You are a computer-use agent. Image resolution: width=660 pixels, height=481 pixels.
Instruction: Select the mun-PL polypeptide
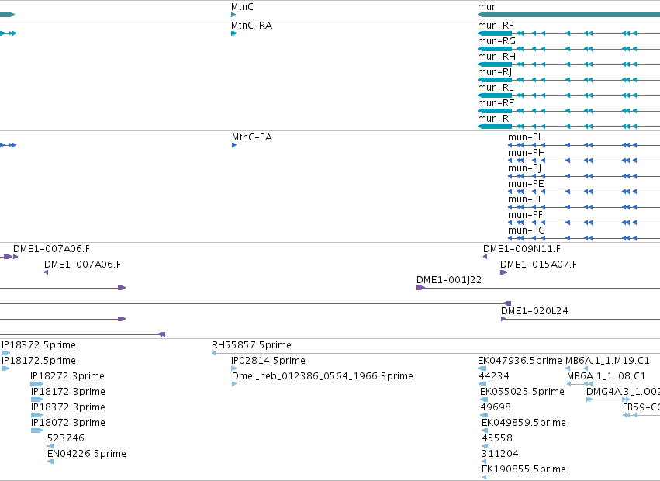click(x=526, y=137)
